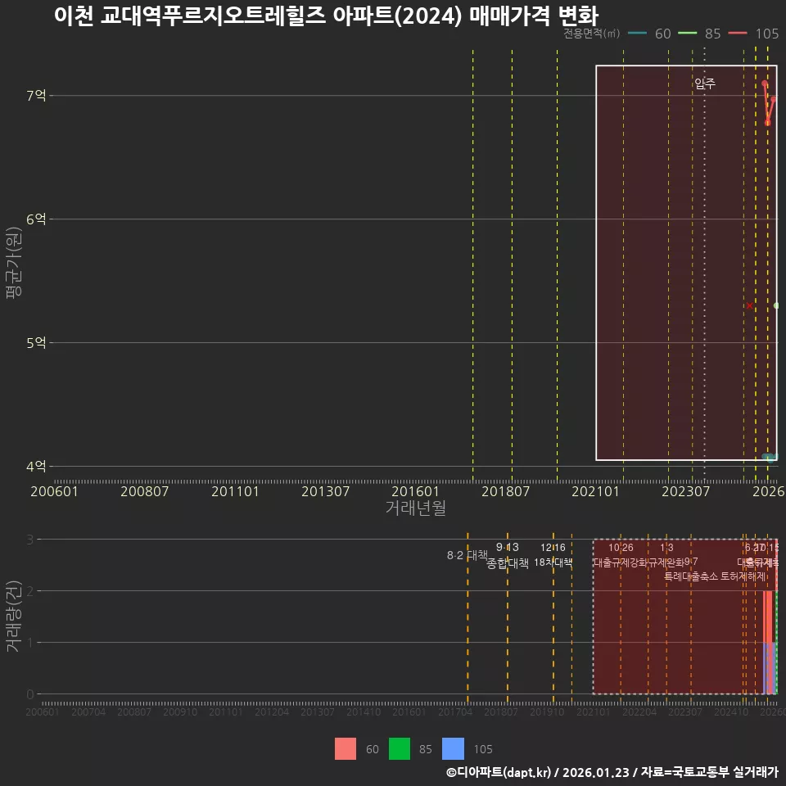This screenshot has width=786, height=786.
Task: Click the red 60 legend swatch below chart
Action: (346, 748)
